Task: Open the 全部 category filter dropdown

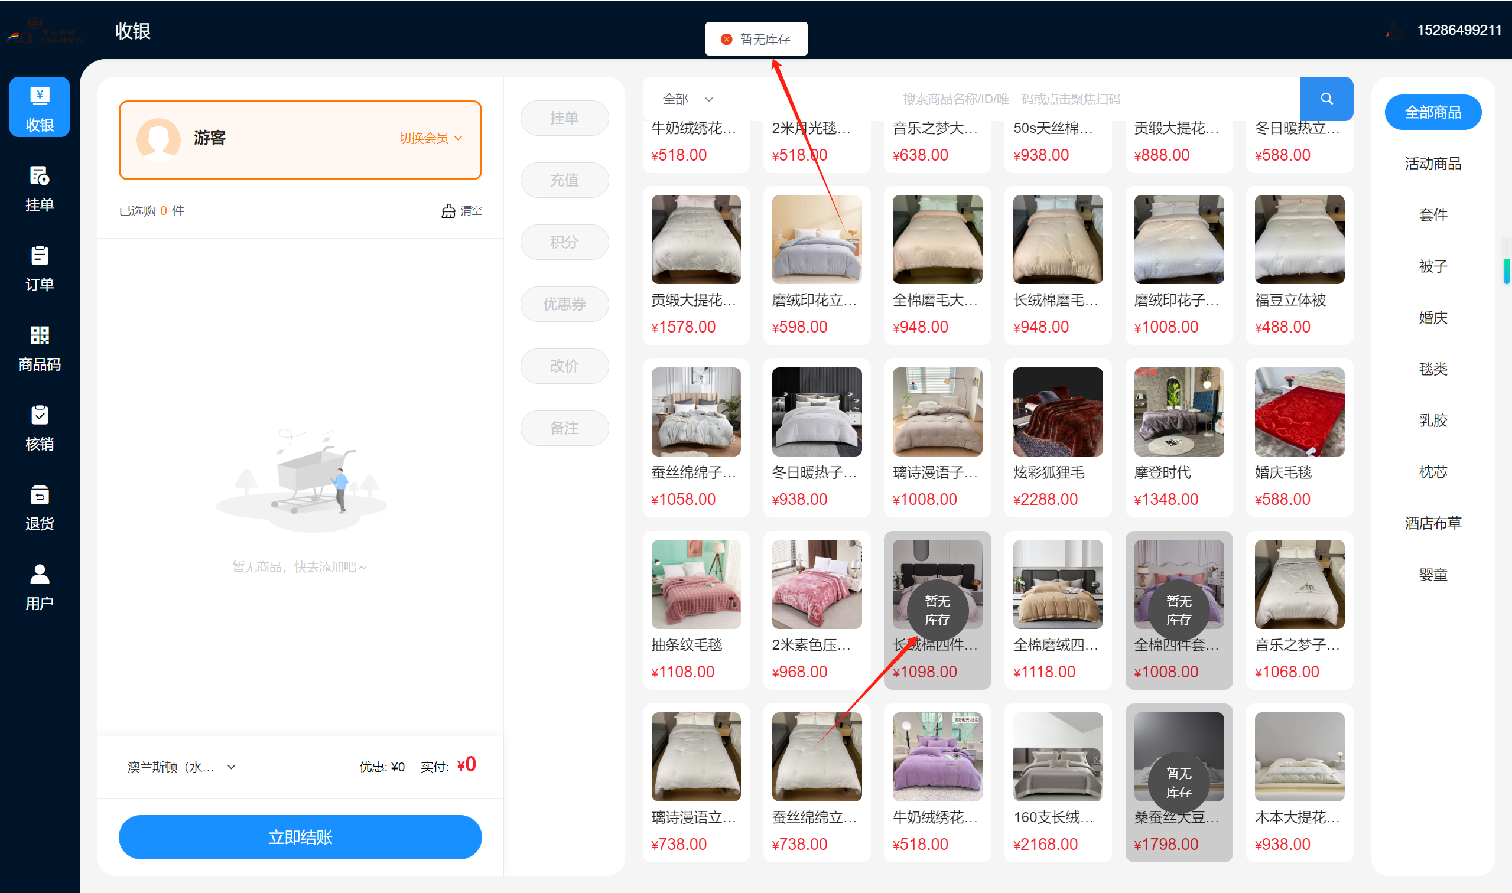Action: click(688, 99)
